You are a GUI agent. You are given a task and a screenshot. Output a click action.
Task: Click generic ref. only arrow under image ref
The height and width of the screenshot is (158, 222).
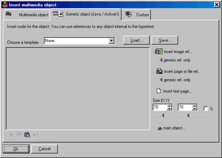161,60
